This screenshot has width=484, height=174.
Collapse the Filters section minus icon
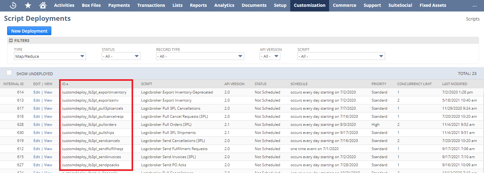click(11, 40)
